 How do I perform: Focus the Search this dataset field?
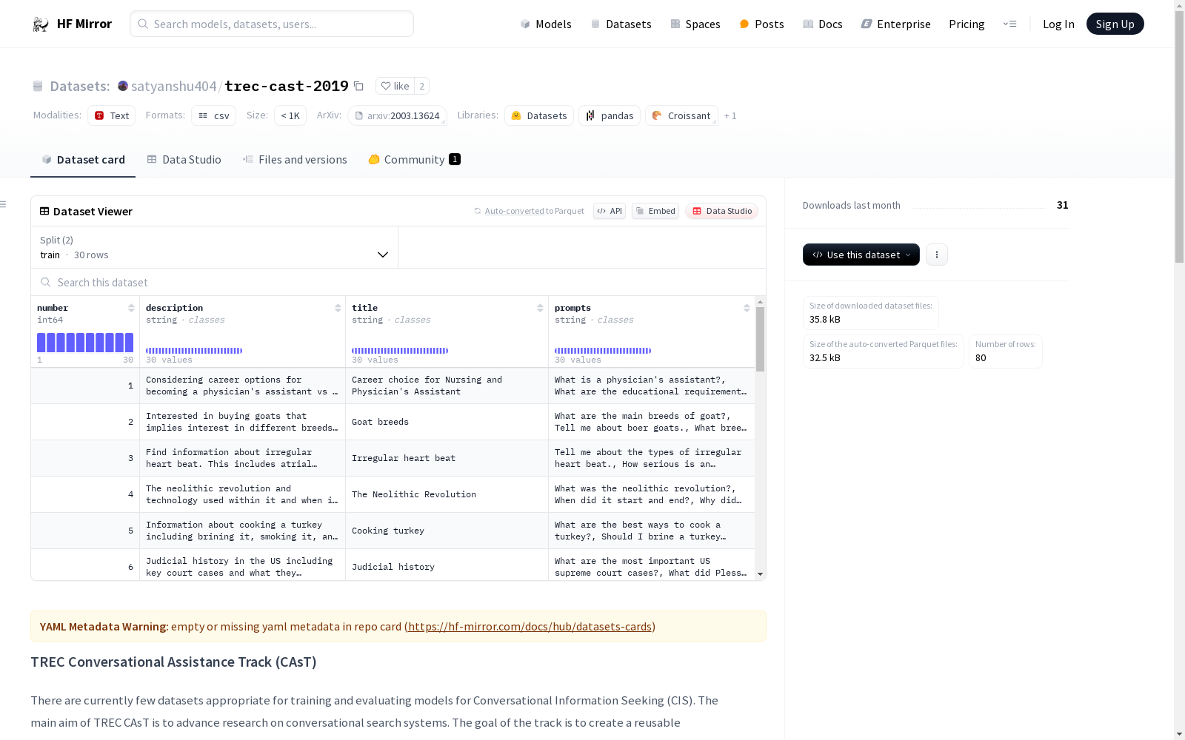click(x=398, y=283)
